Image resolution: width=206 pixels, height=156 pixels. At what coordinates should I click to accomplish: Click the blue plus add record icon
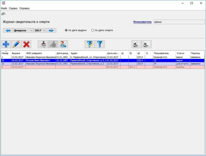6,44
